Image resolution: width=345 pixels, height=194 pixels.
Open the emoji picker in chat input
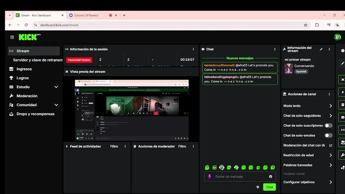tap(271, 176)
